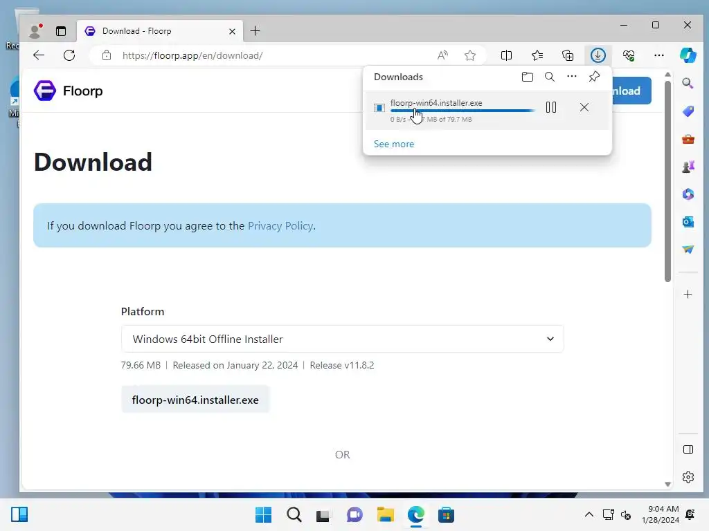Turn on Read aloud in the address bar
The width and height of the screenshot is (709, 531).
(442, 55)
